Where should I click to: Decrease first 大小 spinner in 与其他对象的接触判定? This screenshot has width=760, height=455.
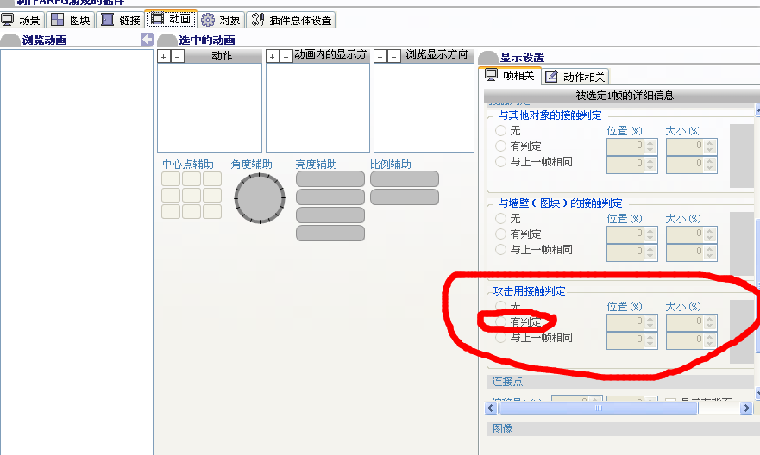710,150
